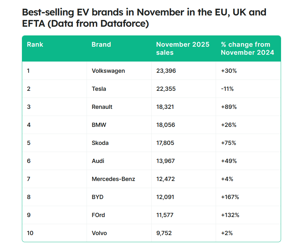
Task: Click Tesla's -11% change value
Action: [x=227, y=89]
